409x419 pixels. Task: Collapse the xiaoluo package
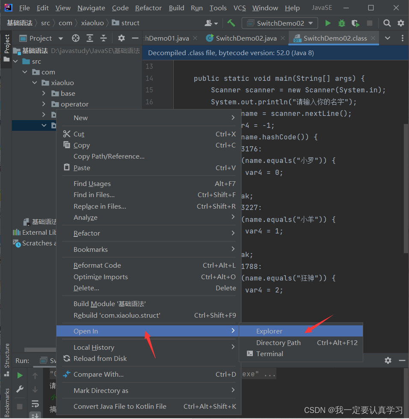[35, 83]
